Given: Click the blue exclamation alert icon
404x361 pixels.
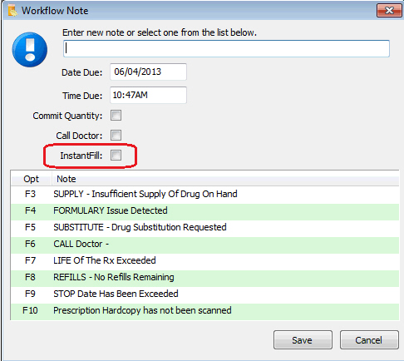Looking at the screenshot, I should pyautogui.click(x=30, y=50).
